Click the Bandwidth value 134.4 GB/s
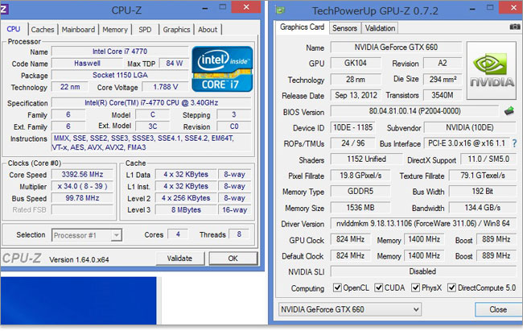Screen dimensions: 523x331 coord(482,208)
